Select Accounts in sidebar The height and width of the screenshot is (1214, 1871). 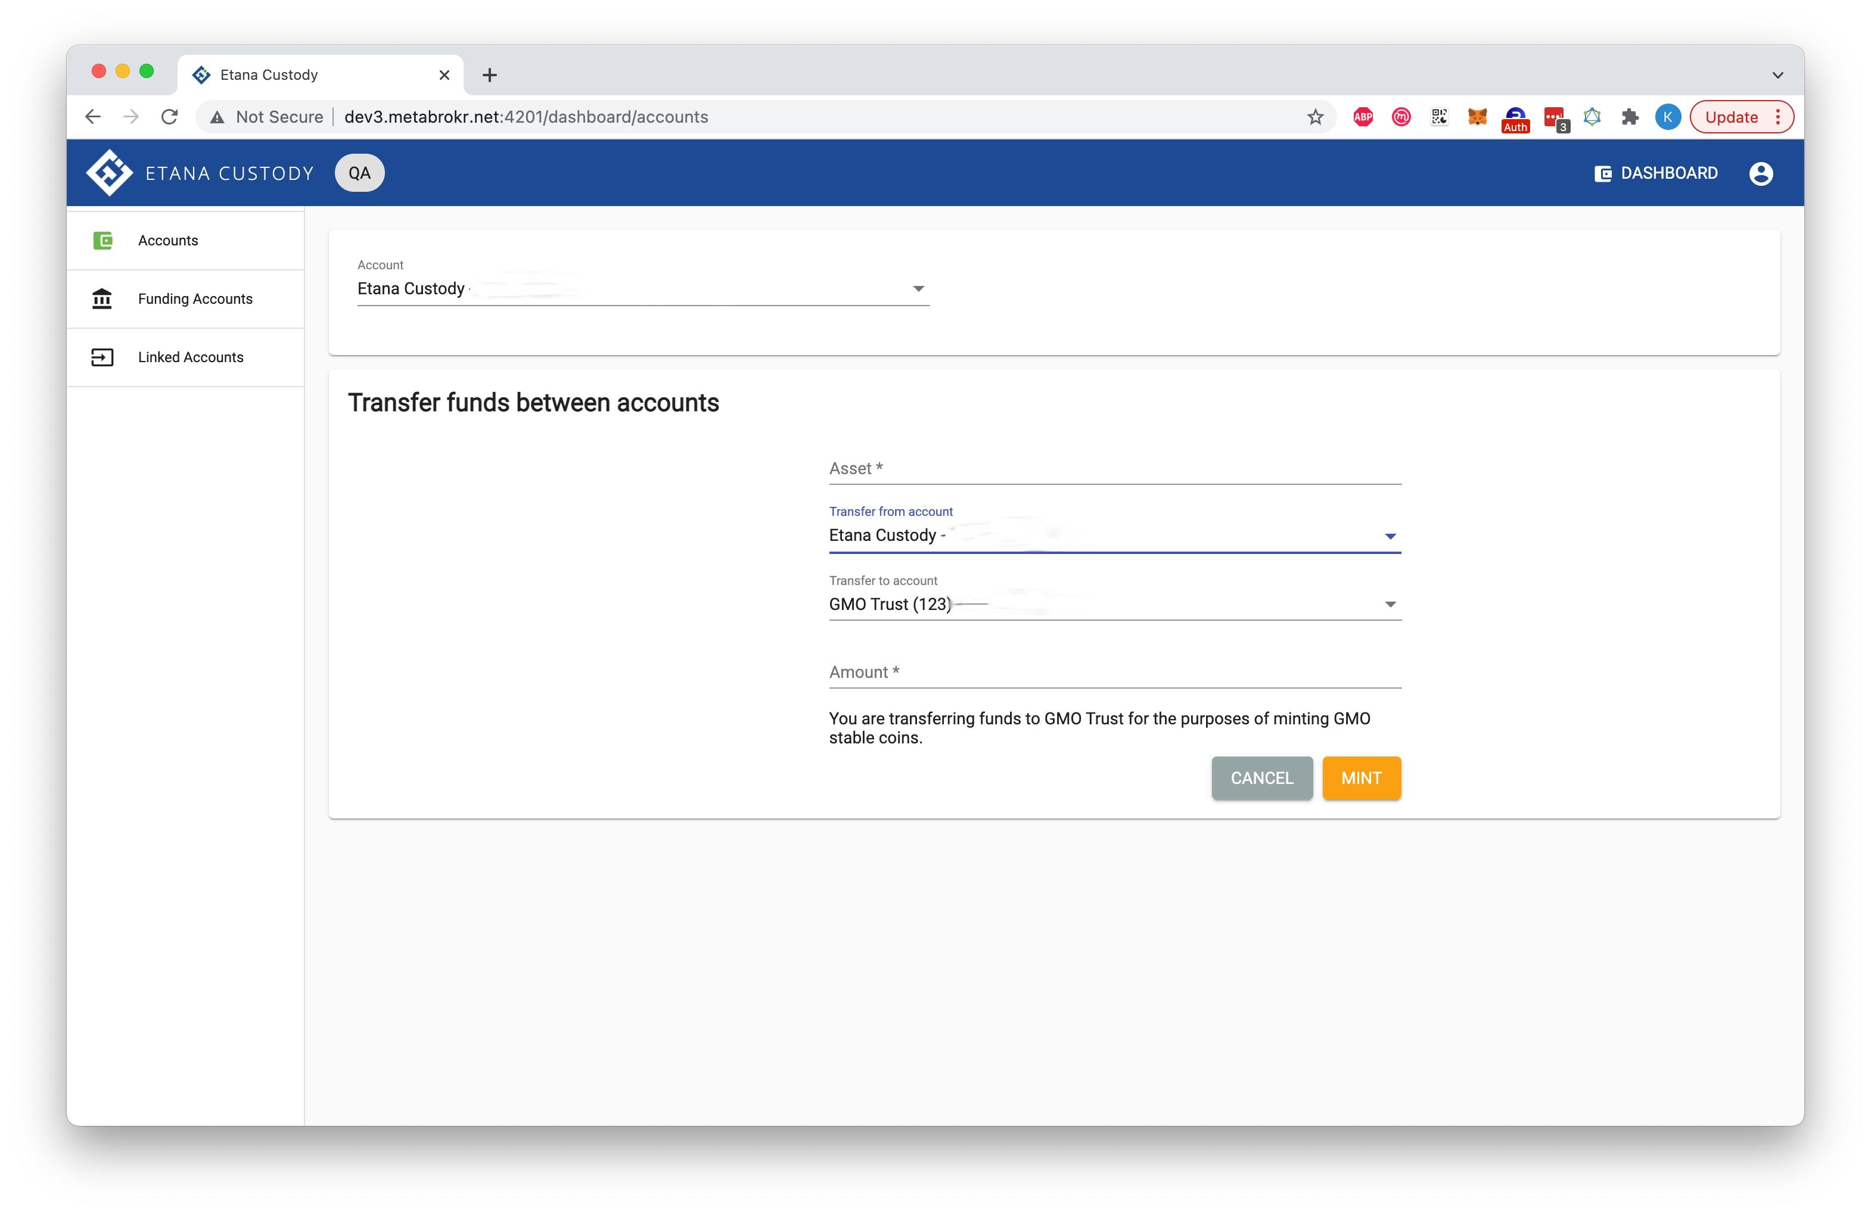pyautogui.click(x=185, y=241)
